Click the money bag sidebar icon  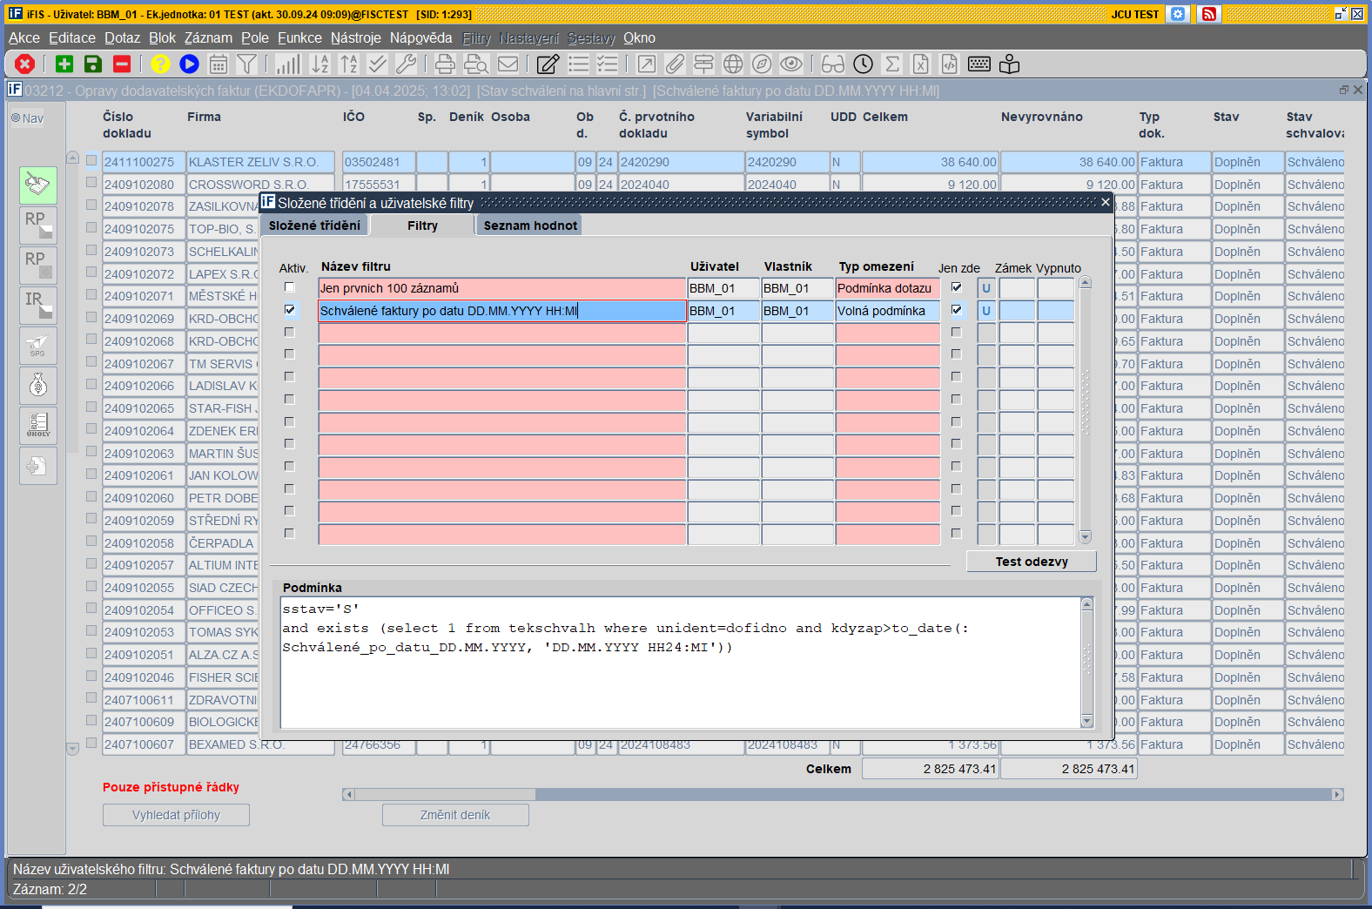[x=38, y=385]
